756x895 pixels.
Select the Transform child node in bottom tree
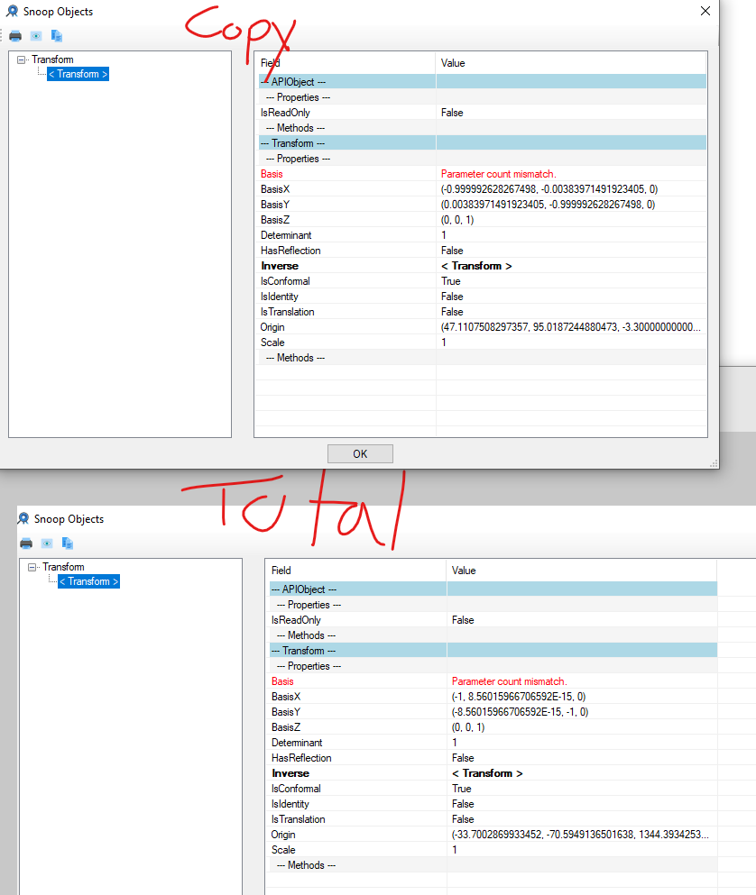coord(88,580)
